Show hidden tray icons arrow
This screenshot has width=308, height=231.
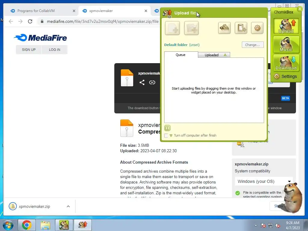[256, 225]
